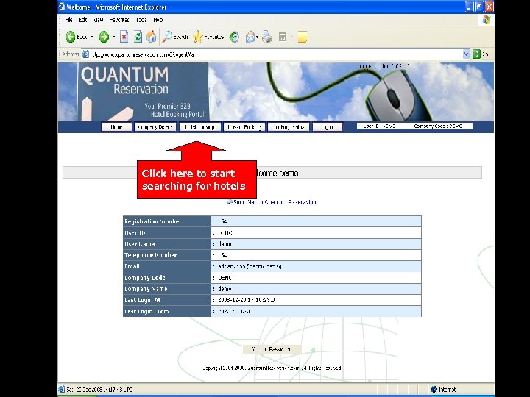Image resolution: width=530 pixels, height=397 pixels.
Task: Select the Email address value
Action: click(x=250, y=266)
